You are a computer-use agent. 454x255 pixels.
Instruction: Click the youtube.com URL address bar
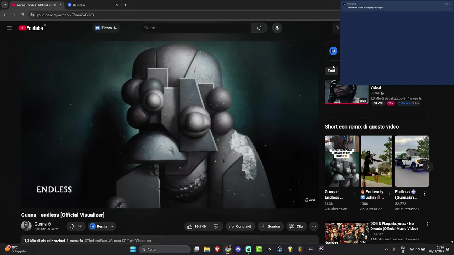pos(66,15)
